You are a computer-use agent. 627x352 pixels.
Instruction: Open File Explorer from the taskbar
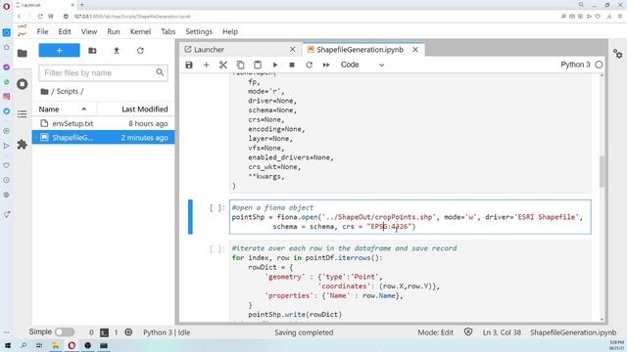pos(56,345)
